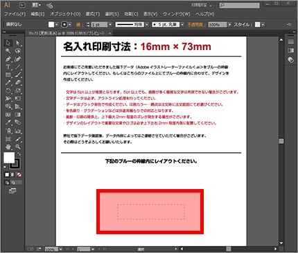
Task: Open the 均等 stroke profile dropdown
Action: pos(147,24)
